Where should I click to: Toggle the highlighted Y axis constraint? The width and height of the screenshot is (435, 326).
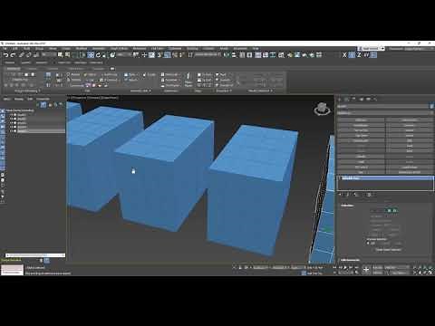pos(352,55)
